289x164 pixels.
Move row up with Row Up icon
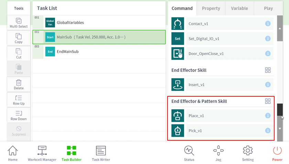point(19,98)
